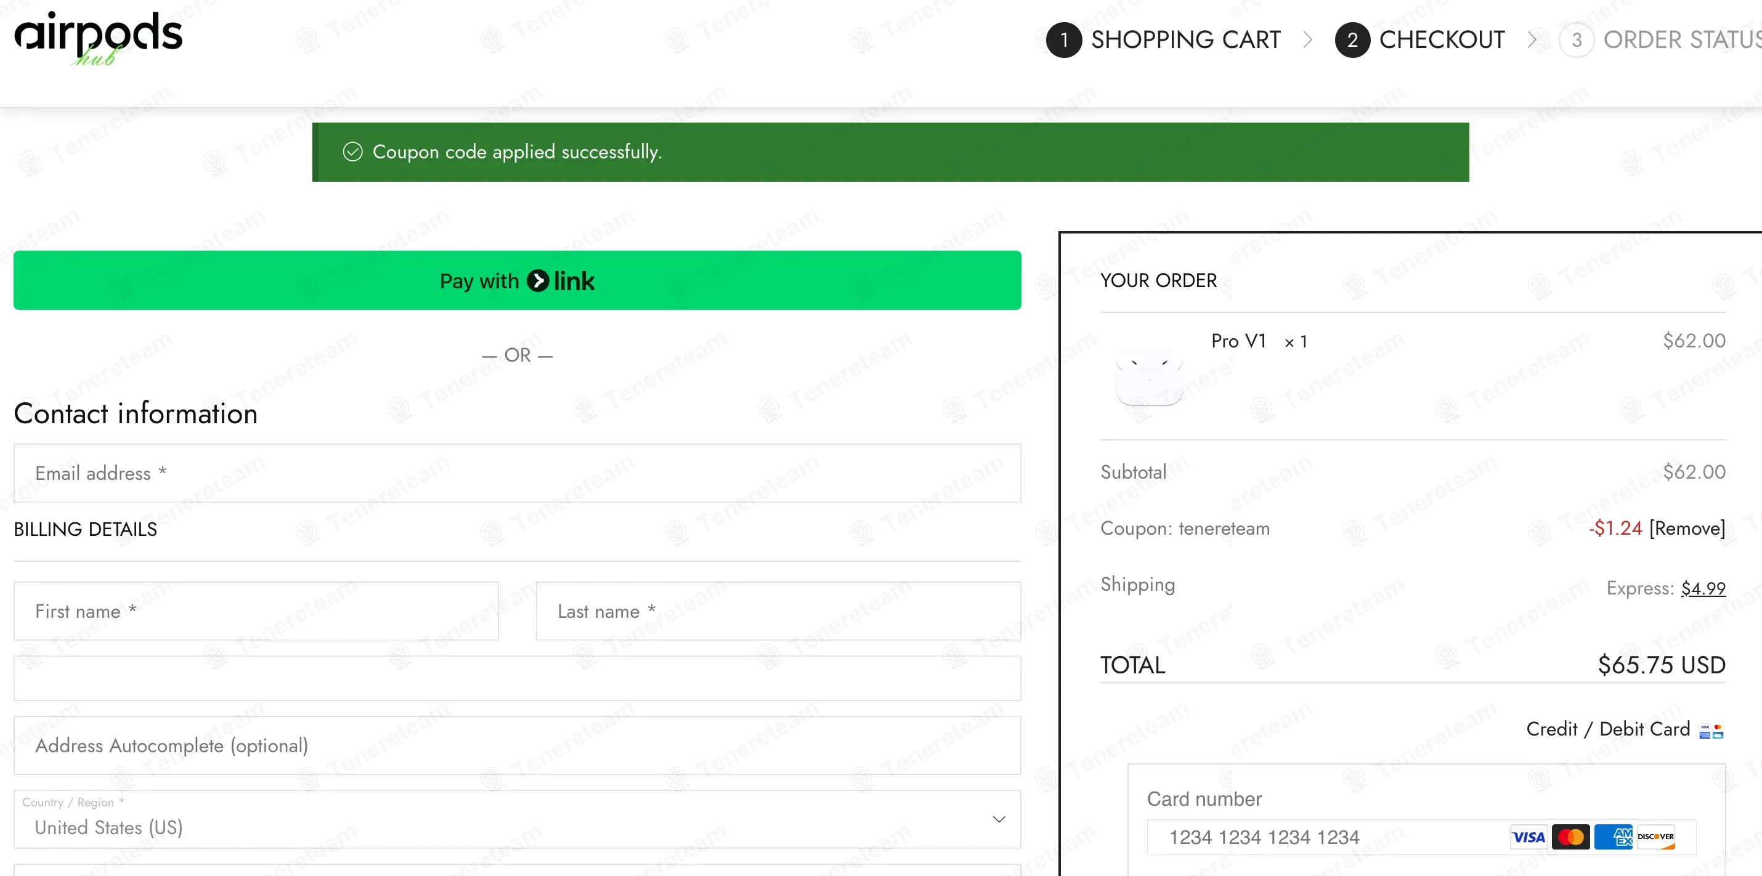Click the $65.75 USD total amount
The width and height of the screenshot is (1762, 876).
pos(1662,665)
